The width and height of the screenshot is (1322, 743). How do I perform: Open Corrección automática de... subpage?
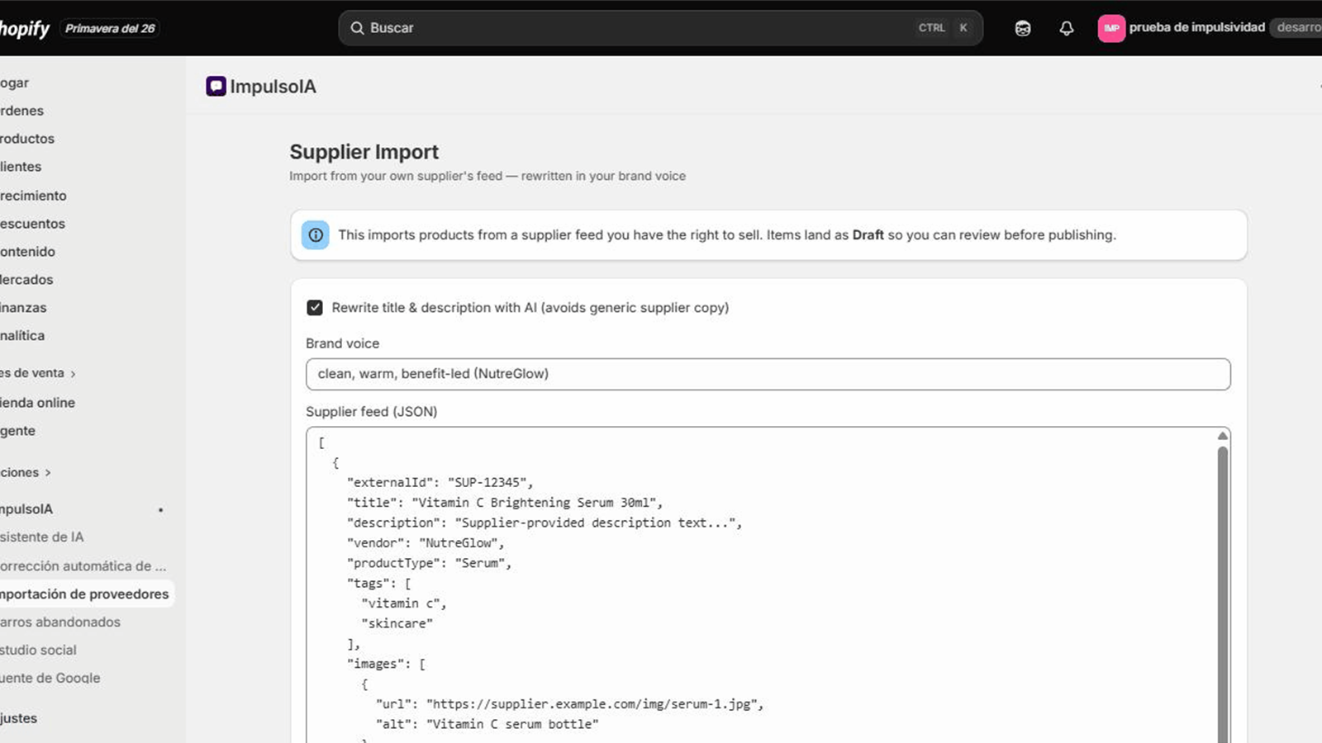coord(83,566)
